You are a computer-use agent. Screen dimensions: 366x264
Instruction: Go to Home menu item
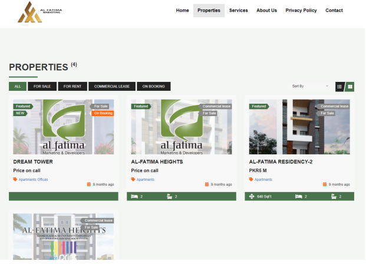[x=183, y=11]
